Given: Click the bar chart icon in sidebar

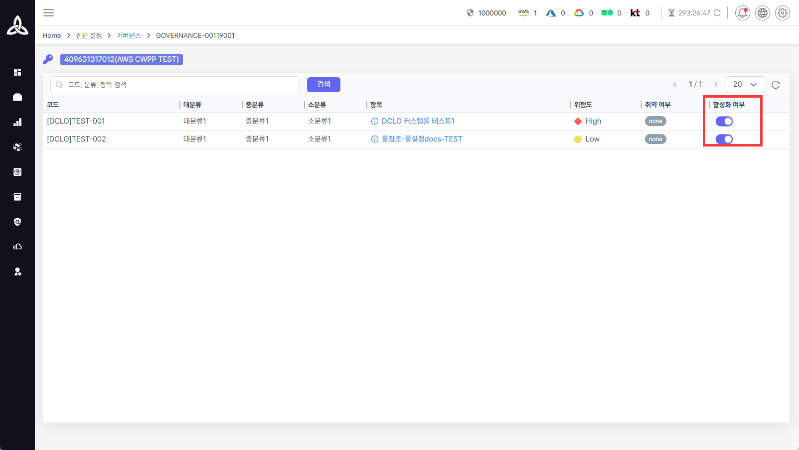Looking at the screenshot, I should tap(17, 122).
